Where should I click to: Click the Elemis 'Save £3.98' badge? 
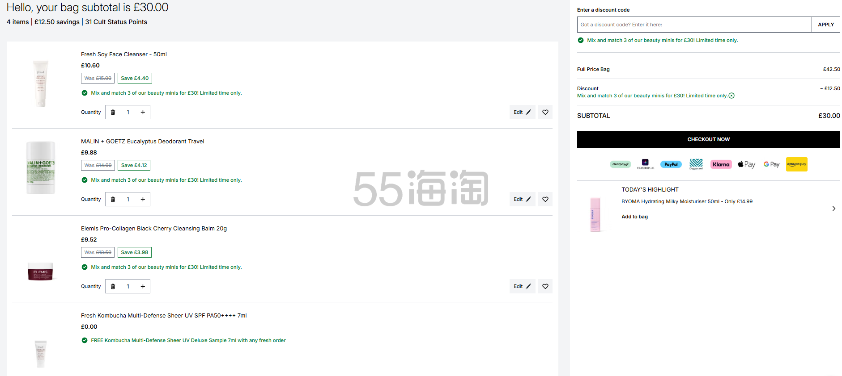134,252
